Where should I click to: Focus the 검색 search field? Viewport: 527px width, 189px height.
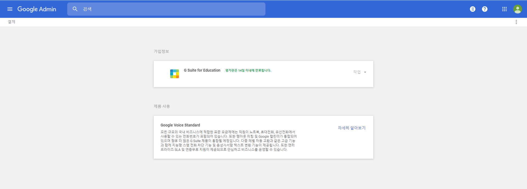click(x=166, y=9)
